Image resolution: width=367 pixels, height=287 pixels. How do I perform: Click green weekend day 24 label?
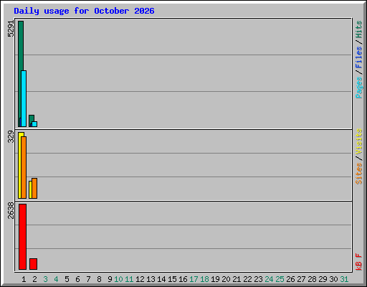click(x=269, y=279)
